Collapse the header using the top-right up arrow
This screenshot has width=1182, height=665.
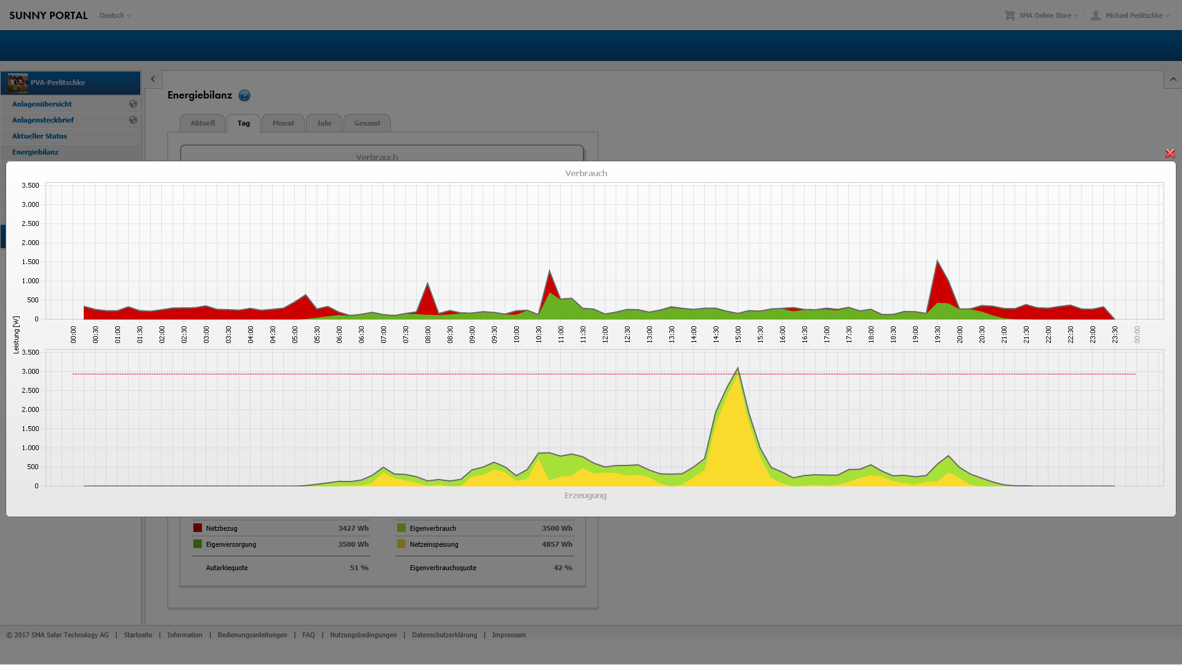click(x=1173, y=79)
